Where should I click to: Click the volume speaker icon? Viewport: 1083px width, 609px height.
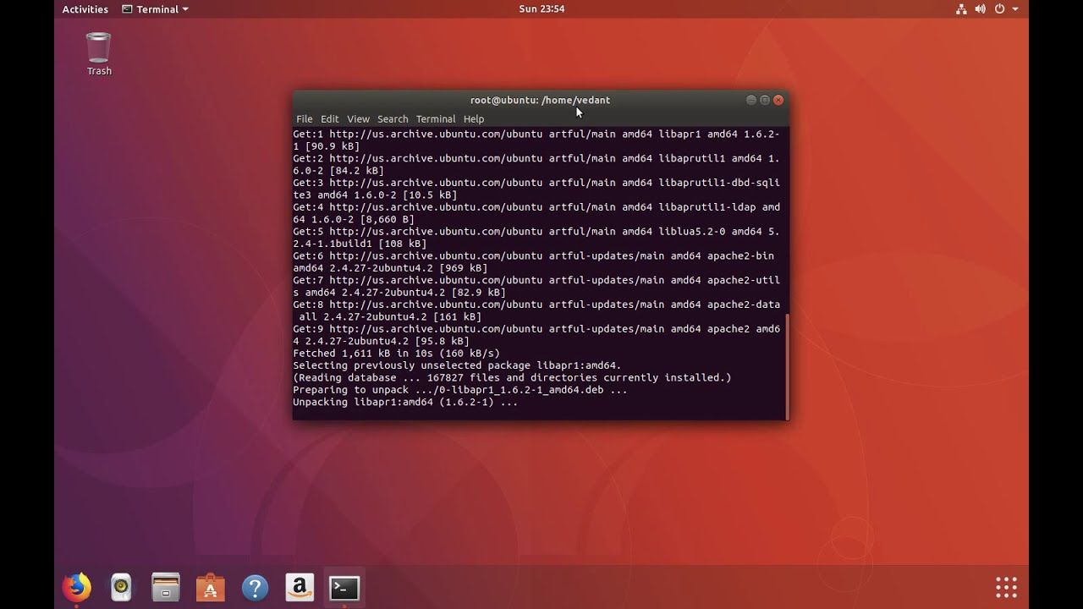tap(980, 9)
